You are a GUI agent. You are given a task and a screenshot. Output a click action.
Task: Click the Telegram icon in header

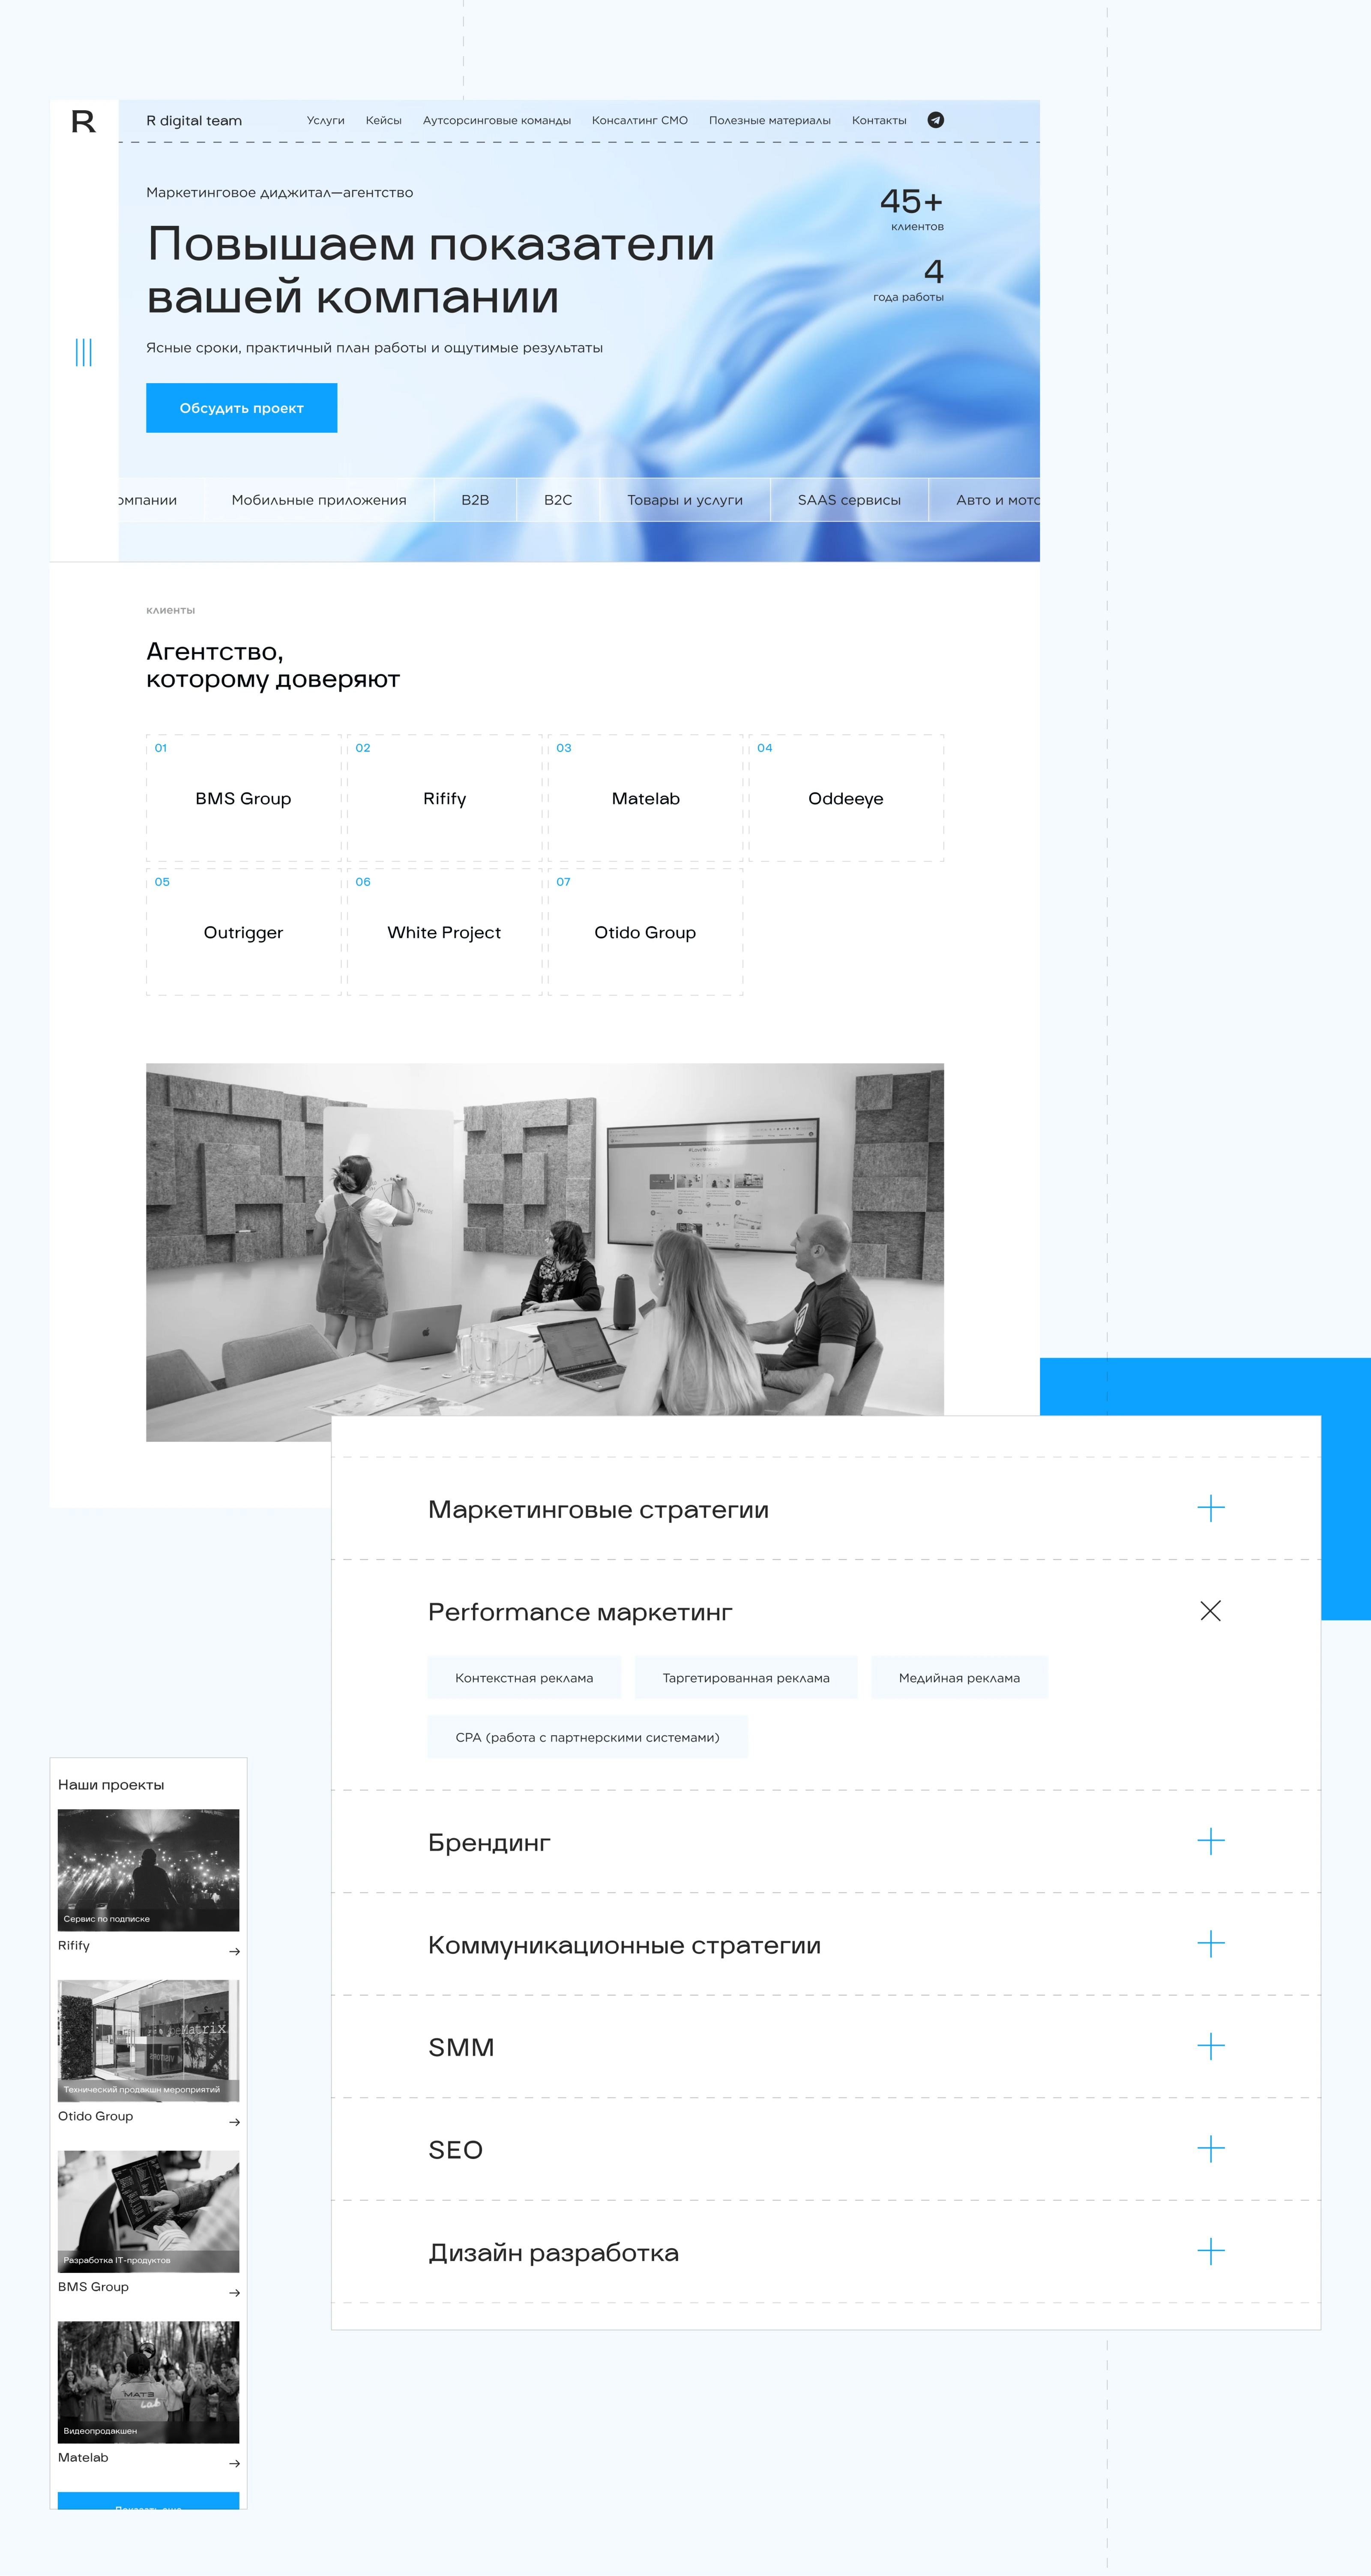pos(935,120)
